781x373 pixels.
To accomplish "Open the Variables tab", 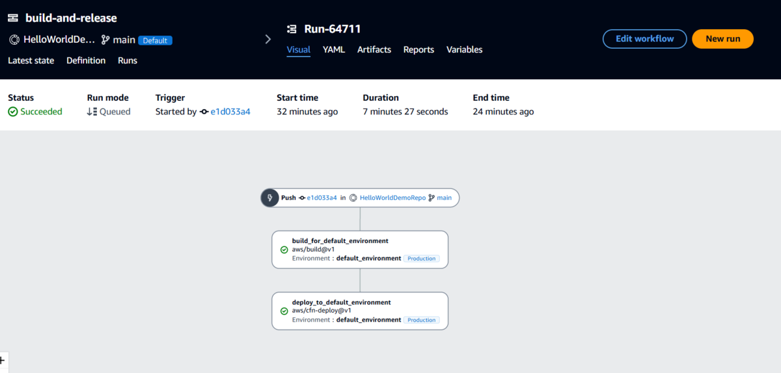I will pos(465,49).
